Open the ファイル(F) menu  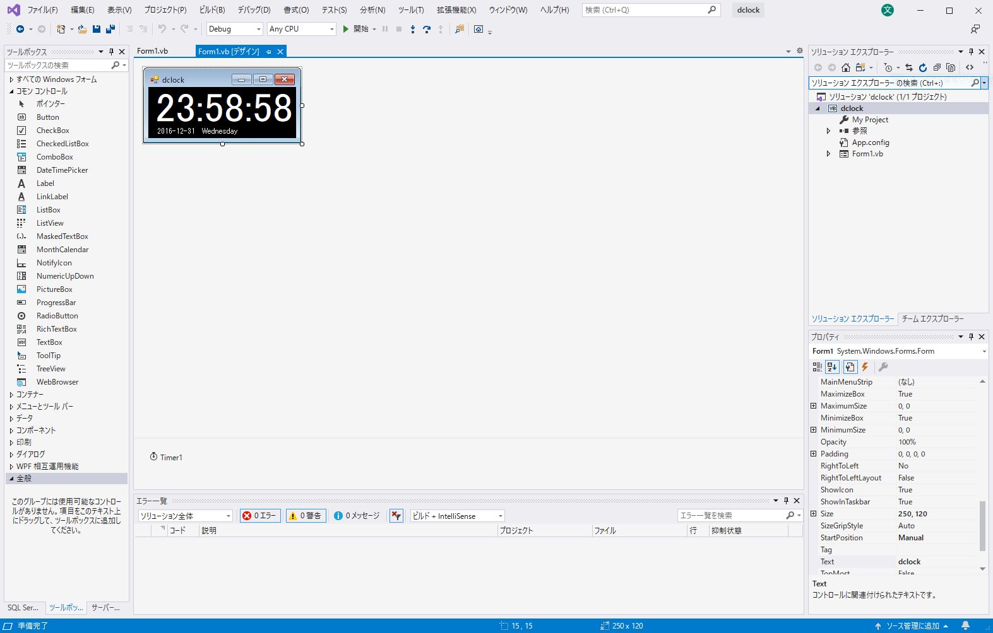pos(42,10)
